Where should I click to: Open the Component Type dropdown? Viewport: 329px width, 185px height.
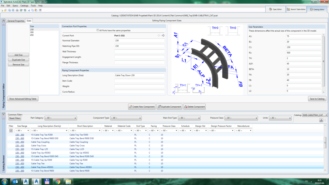126,118
